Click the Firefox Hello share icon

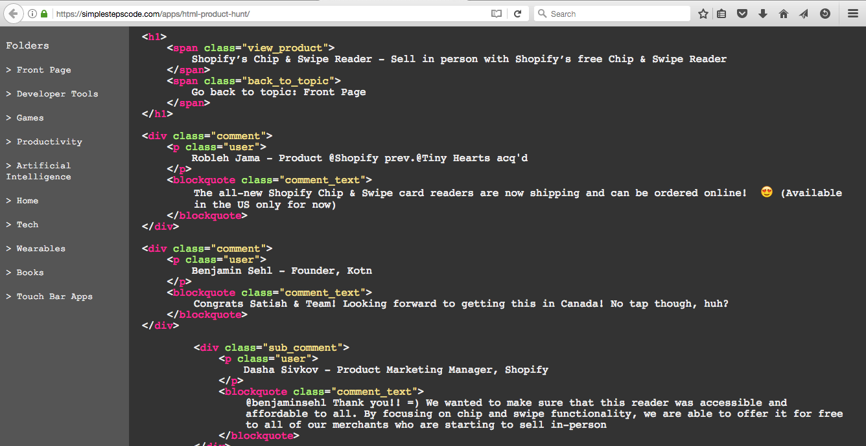click(x=803, y=13)
